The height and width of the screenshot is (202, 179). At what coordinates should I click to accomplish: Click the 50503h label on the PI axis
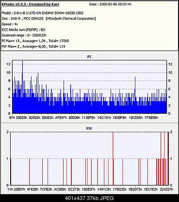(x=34, y=118)
